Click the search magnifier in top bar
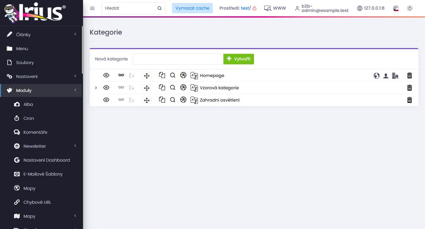The height and width of the screenshot is (229, 425). pyautogui.click(x=159, y=8)
